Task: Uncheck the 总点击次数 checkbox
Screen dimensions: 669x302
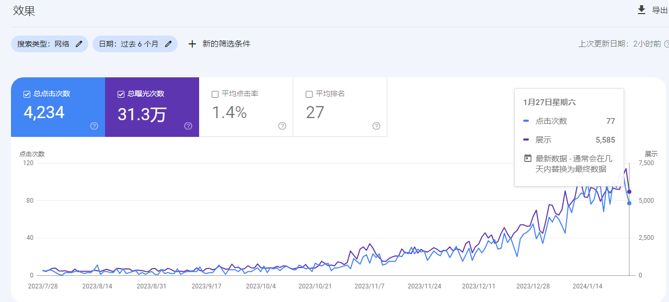Action: point(27,94)
